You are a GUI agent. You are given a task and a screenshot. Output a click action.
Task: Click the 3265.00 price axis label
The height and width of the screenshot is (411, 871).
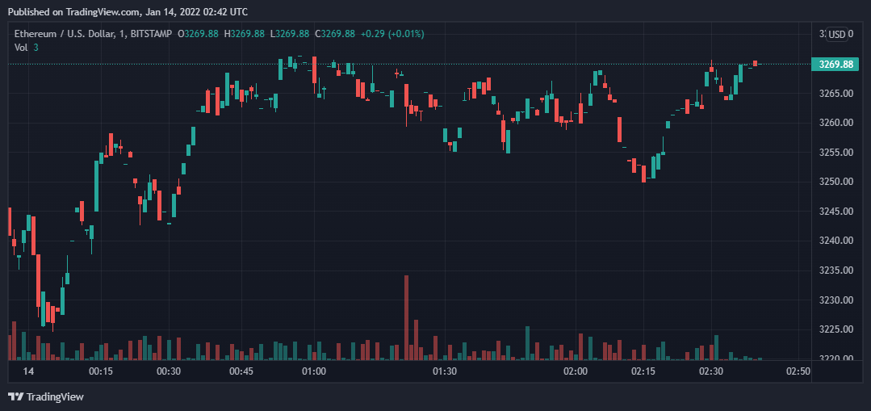836,94
